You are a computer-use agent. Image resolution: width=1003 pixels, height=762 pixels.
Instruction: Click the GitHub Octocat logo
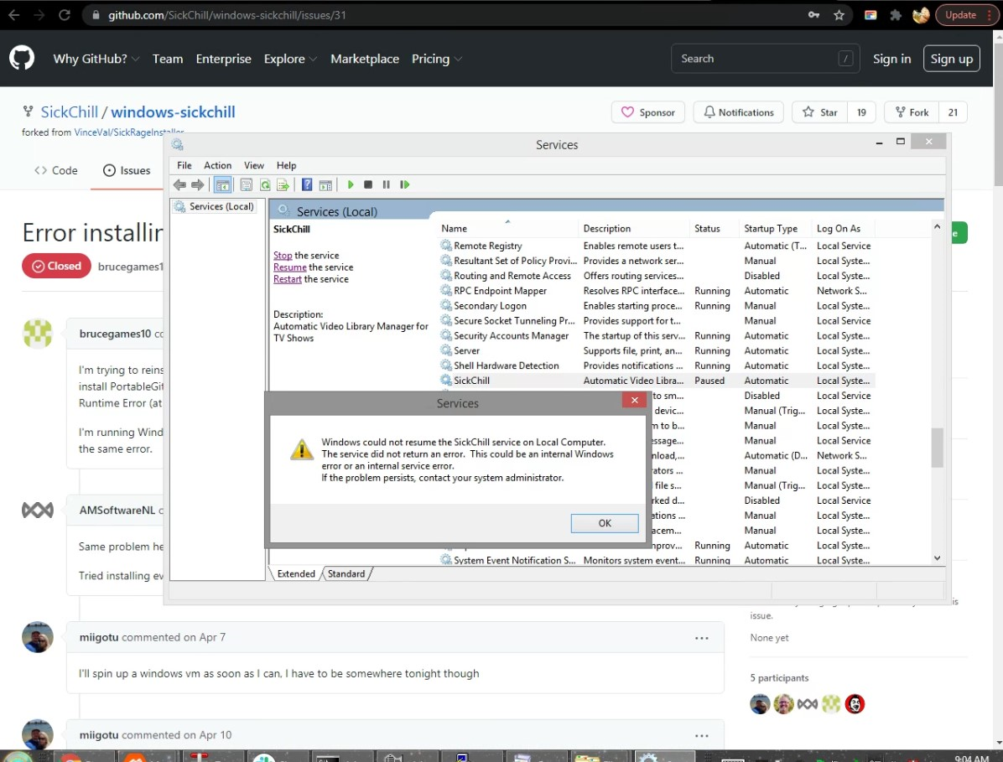22,58
